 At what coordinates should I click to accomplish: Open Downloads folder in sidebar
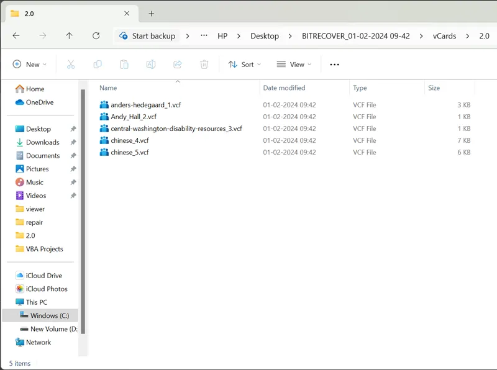pyautogui.click(x=42, y=142)
